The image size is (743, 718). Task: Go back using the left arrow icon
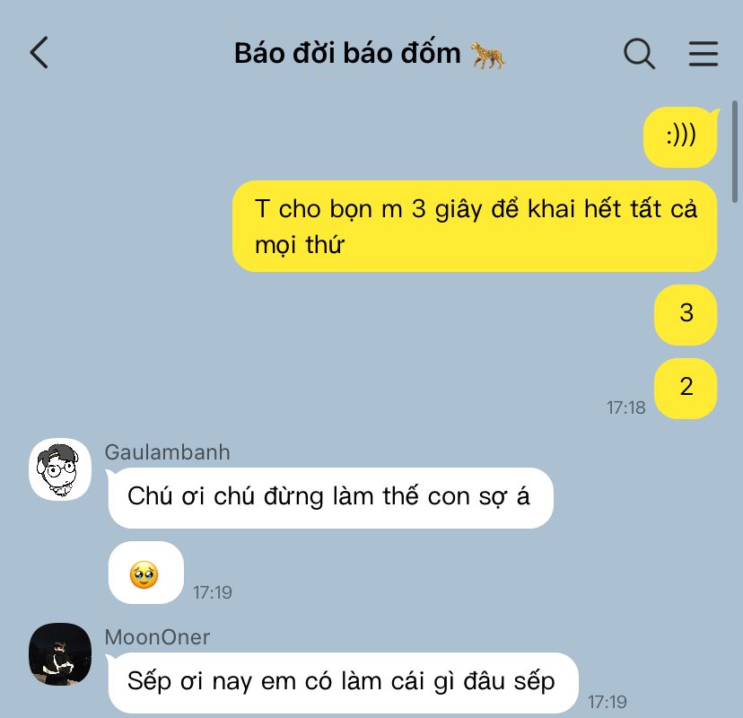[x=39, y=53]
